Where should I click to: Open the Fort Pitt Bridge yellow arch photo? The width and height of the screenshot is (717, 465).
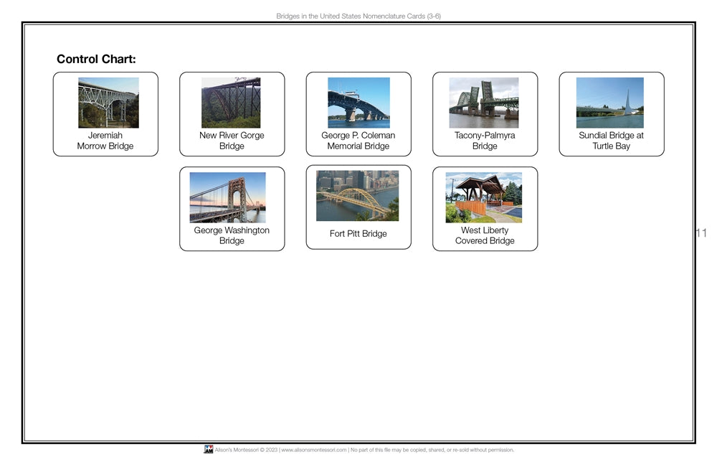tap(358, 196)
